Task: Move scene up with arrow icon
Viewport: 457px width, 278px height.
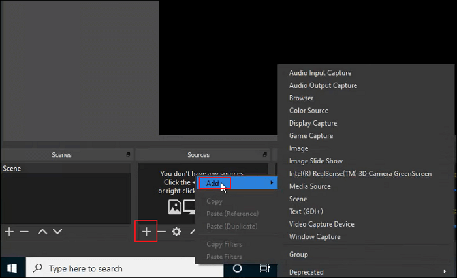Action: [42, 231]
